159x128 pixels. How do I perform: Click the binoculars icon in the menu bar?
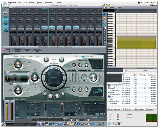pyautogui.click(x=139, y=2)
